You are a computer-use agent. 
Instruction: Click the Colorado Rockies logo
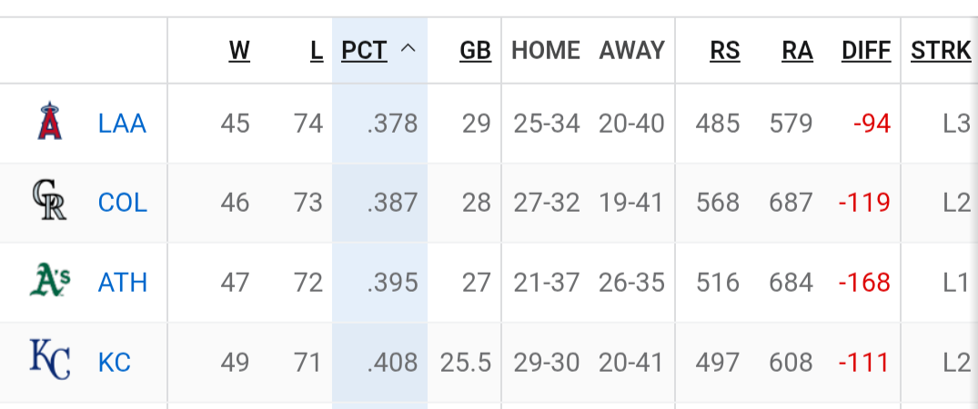[x=50, y=200]
